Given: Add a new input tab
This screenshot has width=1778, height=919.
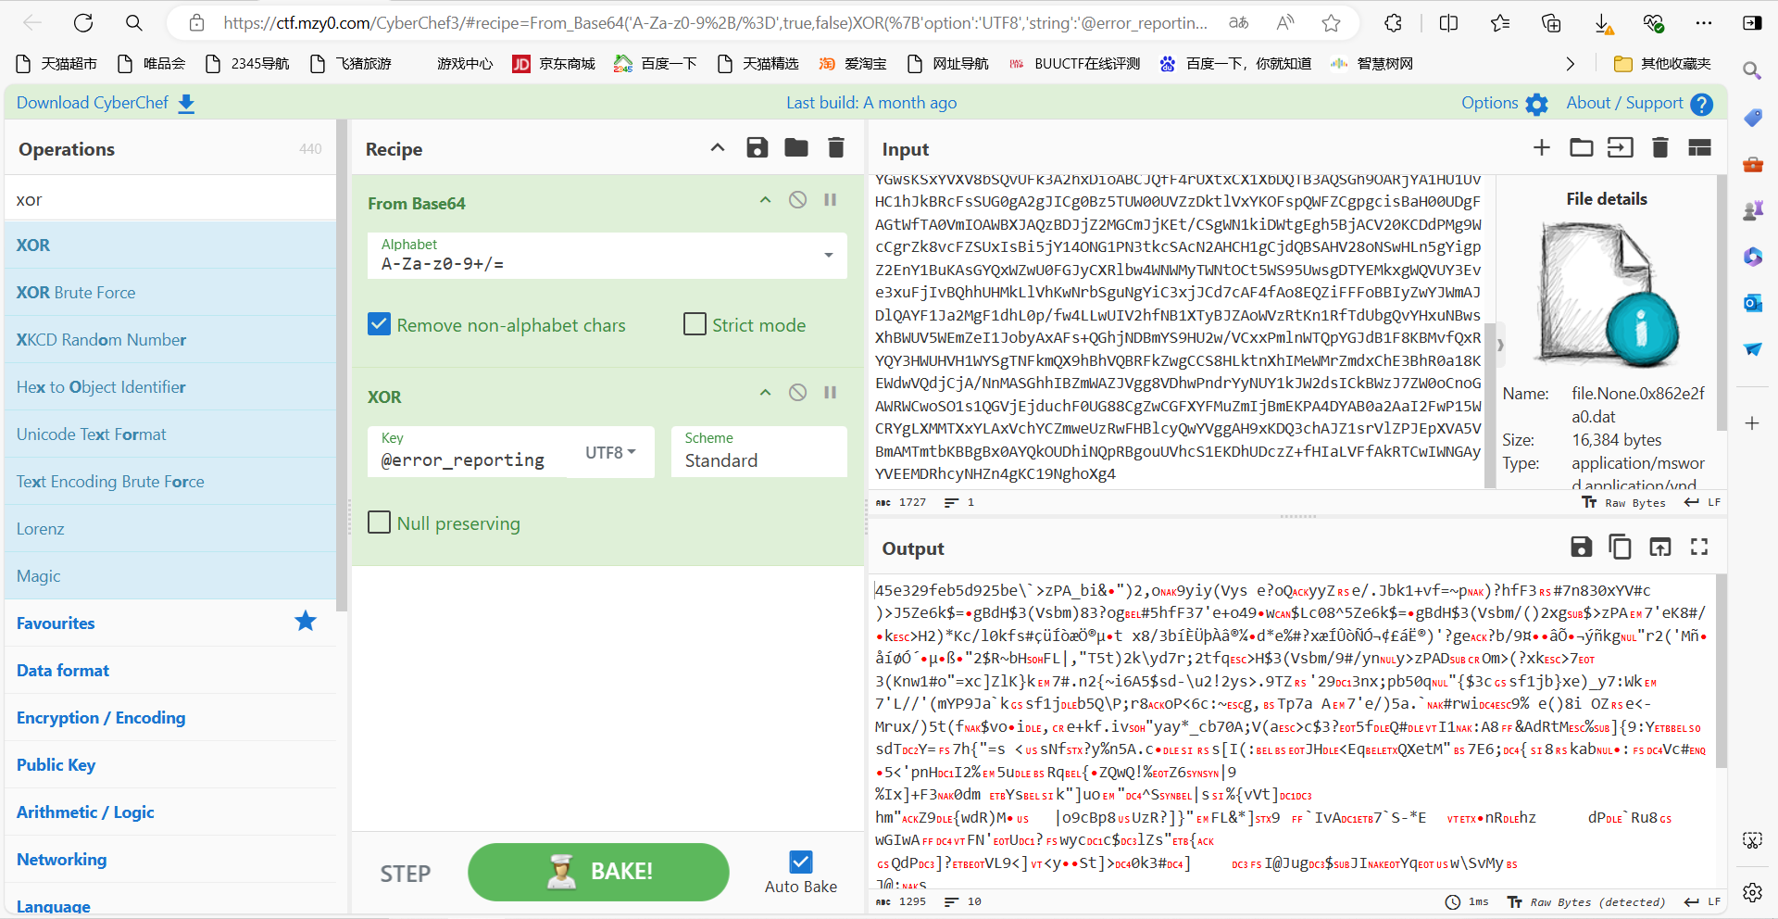Looking at the screenshot, I should click(x=1542, y=147).
